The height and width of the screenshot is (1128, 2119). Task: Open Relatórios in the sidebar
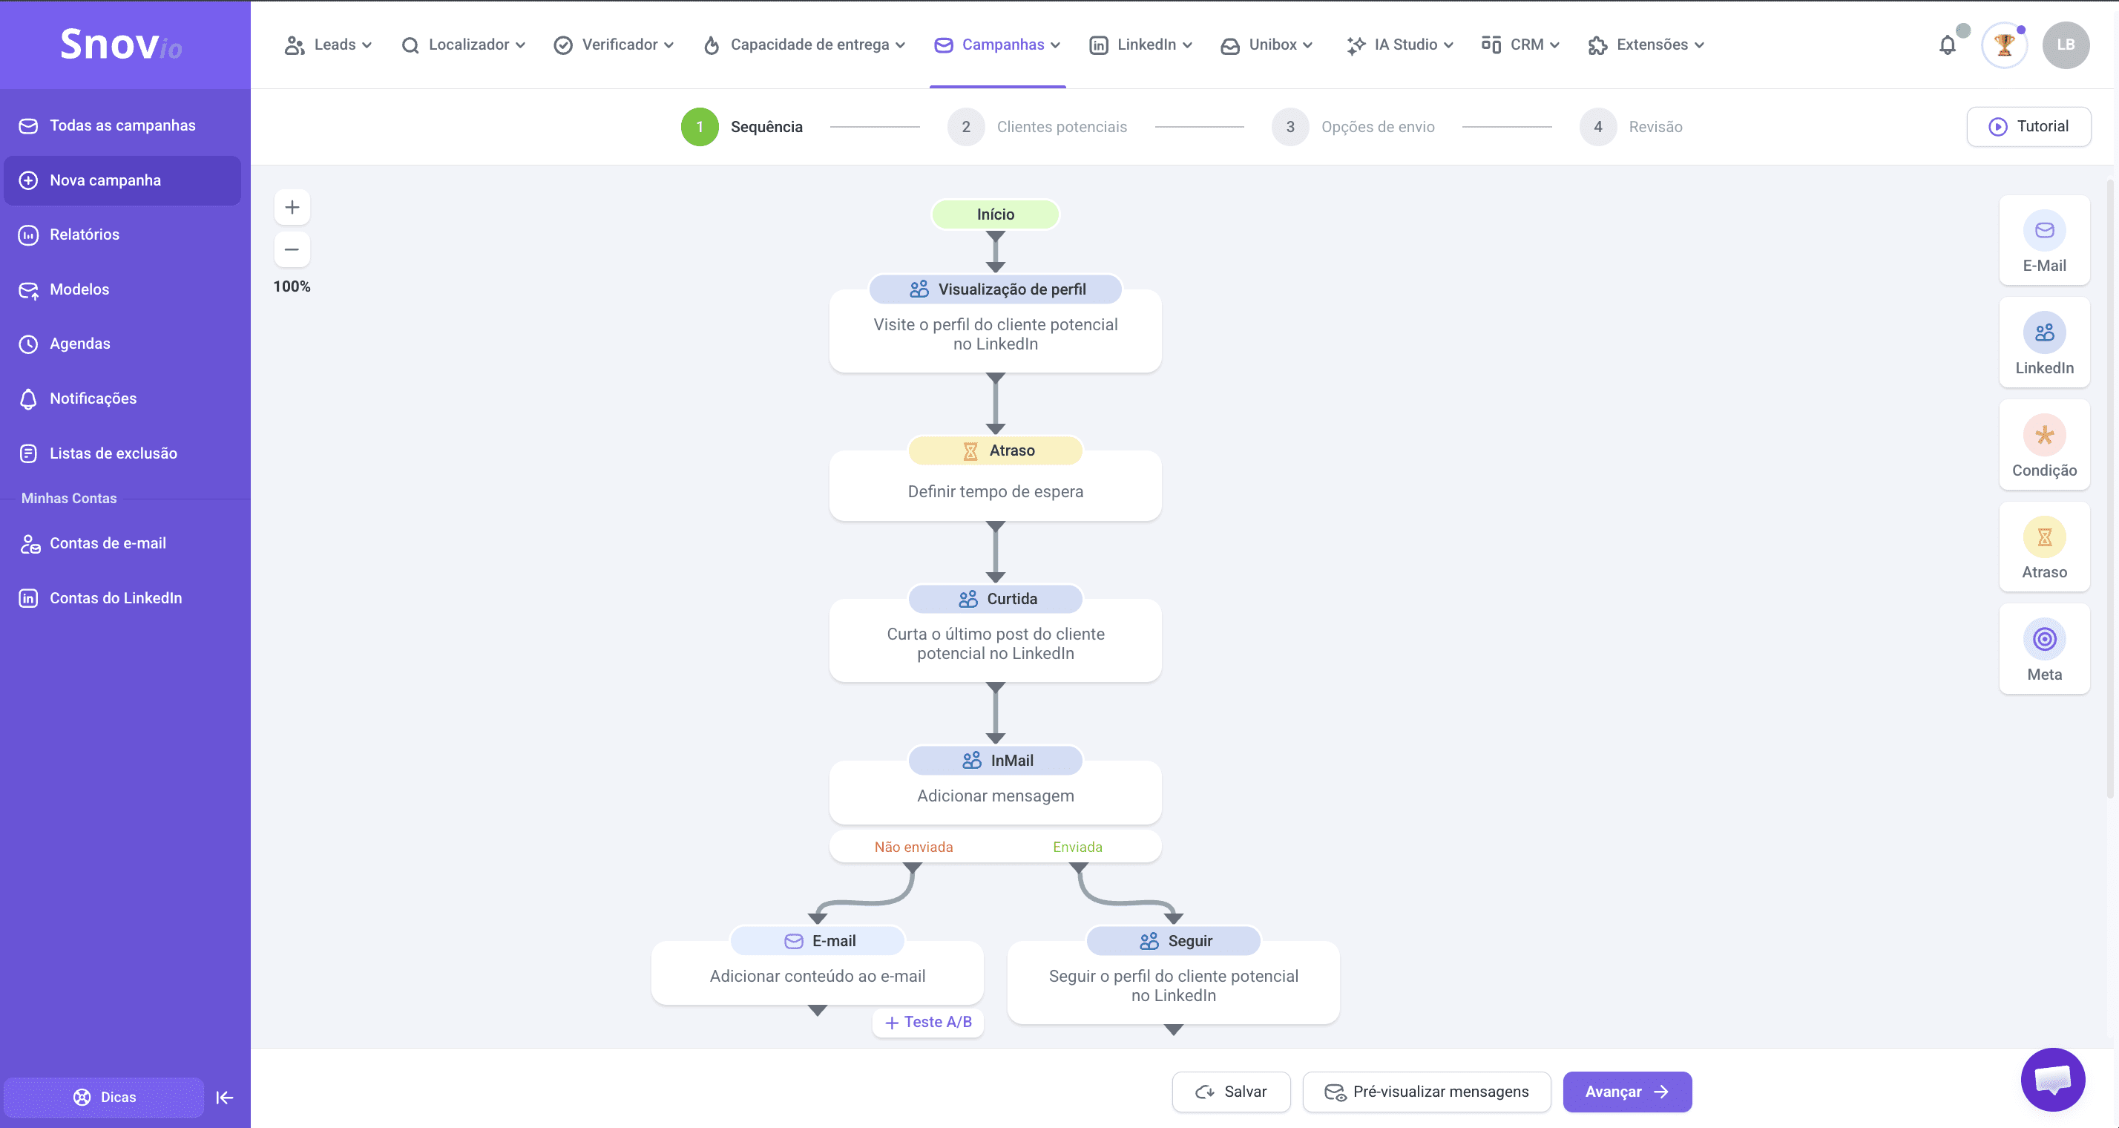(84, 235)
